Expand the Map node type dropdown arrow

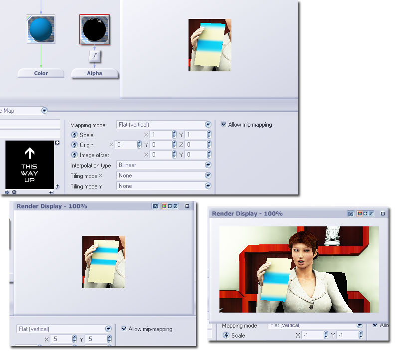tap(44, 111)
